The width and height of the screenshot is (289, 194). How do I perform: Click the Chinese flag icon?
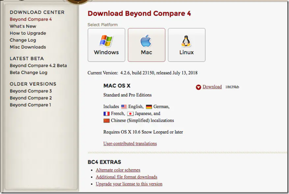(x=106, y=121)
